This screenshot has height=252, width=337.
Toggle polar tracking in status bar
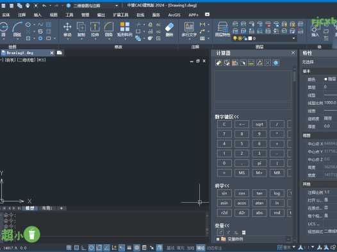[92, 248]
